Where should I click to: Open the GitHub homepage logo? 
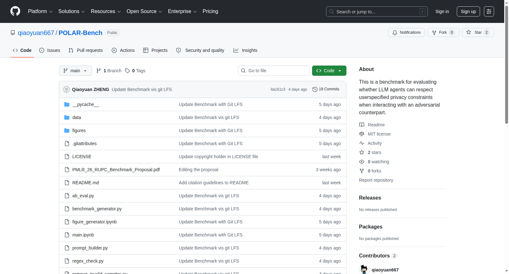pos(15,11)
